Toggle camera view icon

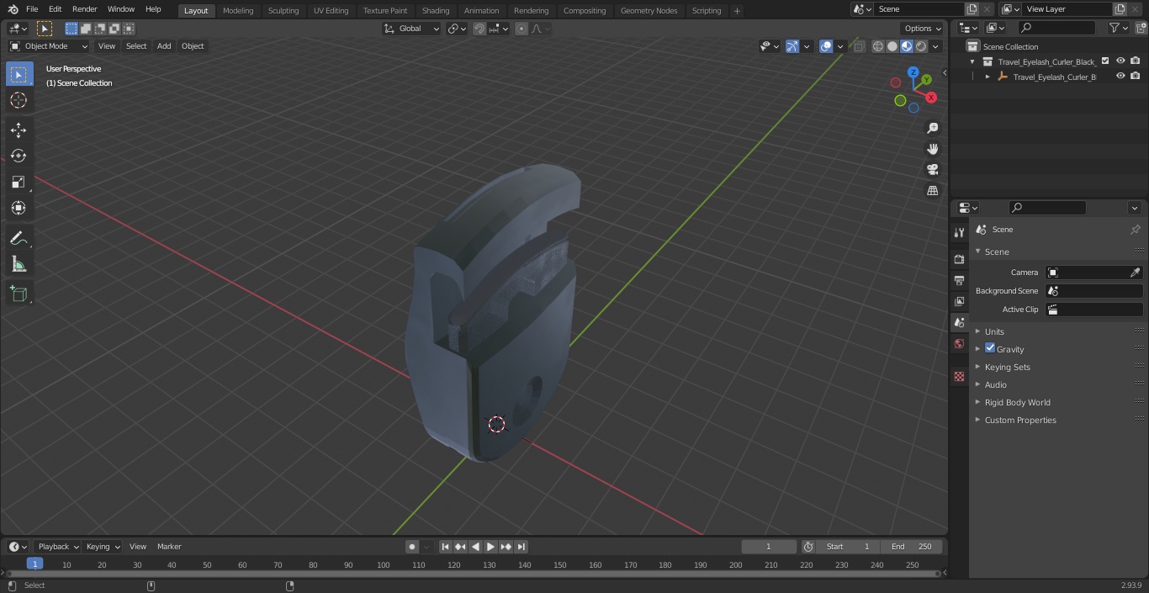pyautogui.click(x=932, y=170)
